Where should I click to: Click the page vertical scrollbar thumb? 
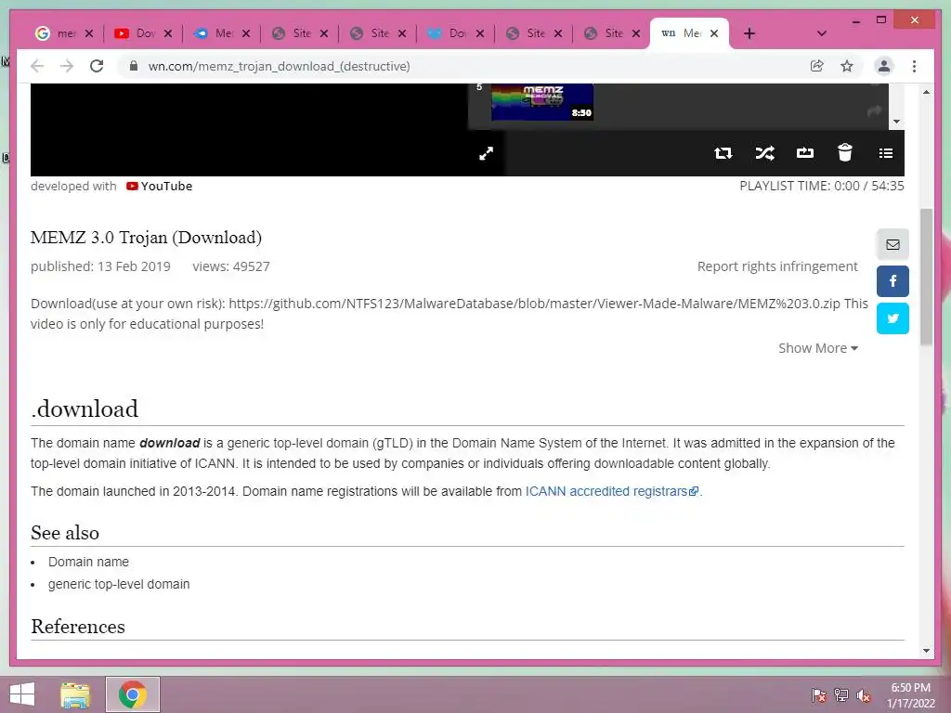pos(926,277)
